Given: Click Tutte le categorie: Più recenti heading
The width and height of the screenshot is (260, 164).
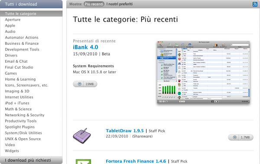Looking at the screenshot, I should pos(125,19).
